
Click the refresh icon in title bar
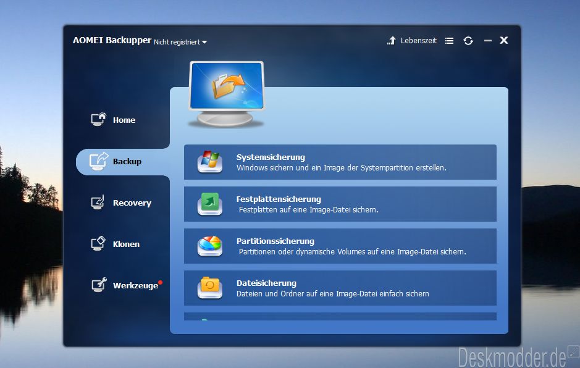[468, 41]
